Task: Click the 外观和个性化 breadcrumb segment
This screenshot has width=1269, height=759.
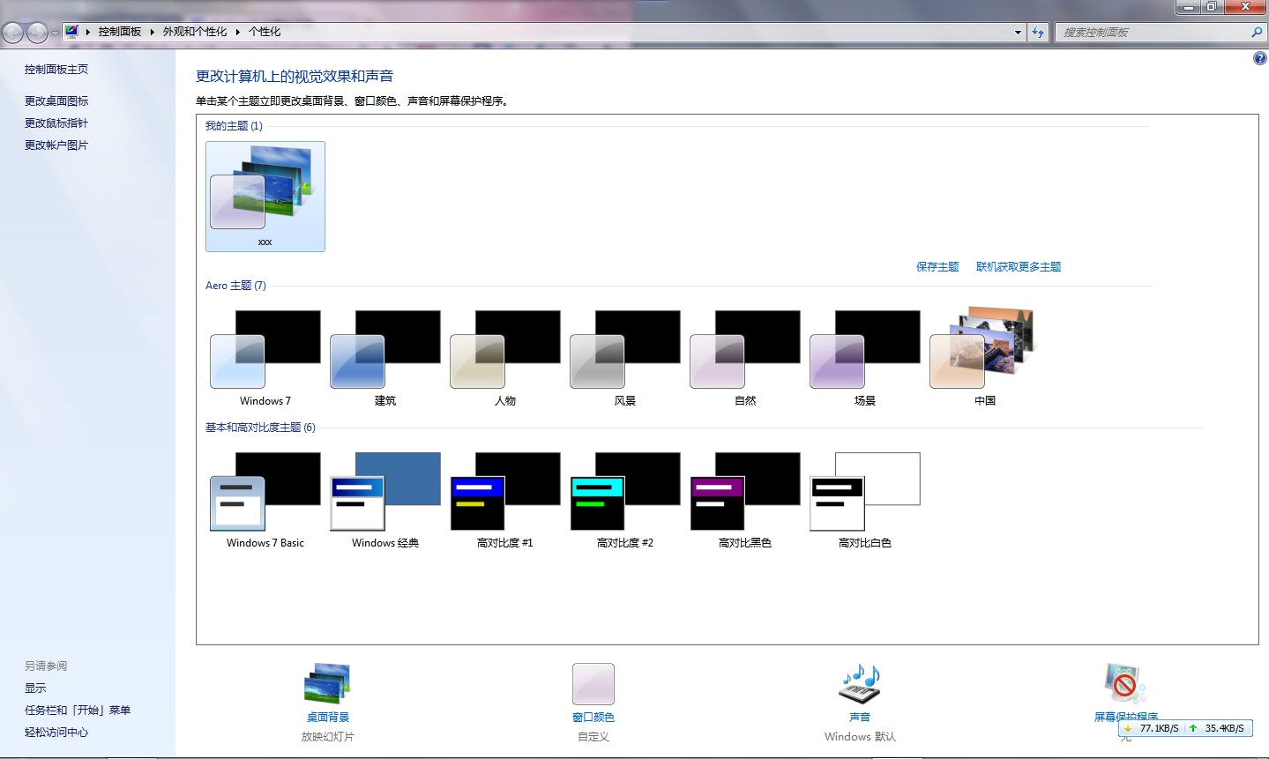Action: [x=195, y=32]
